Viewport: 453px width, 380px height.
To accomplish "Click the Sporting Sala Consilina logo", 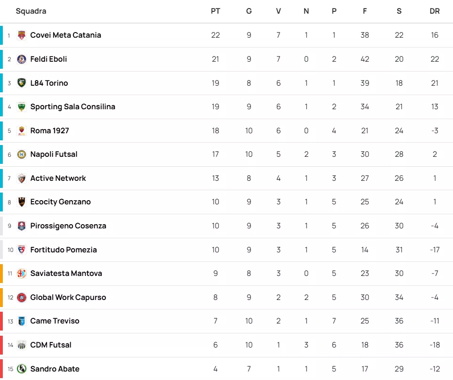I will [x=22, y=107].
